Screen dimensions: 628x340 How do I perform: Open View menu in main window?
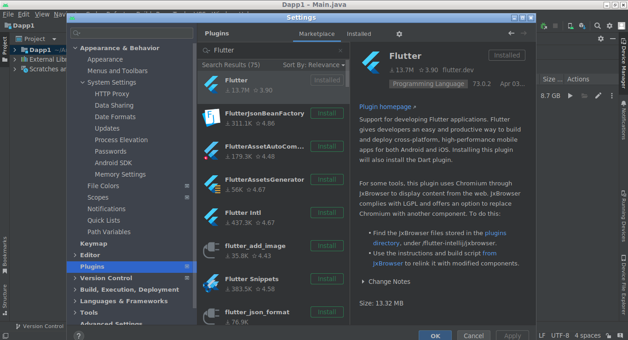[42, 14]
